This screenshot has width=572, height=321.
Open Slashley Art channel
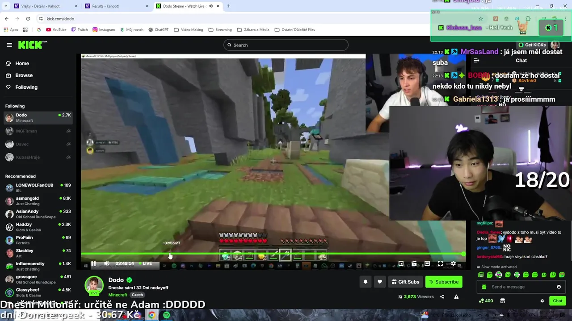[x=38, y=253]
